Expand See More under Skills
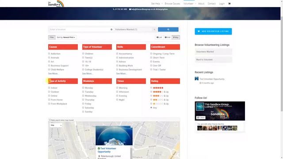Screen dimensions: 283x159 point(121,74)
